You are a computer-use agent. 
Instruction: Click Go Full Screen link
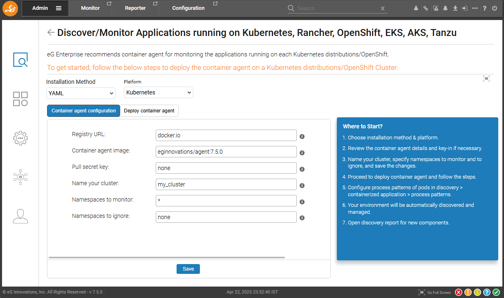pos(439,293)
